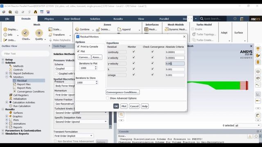The height and width of the screenshot is (147, 262).
Task: Open the File menu
Action: pos(7,19)
